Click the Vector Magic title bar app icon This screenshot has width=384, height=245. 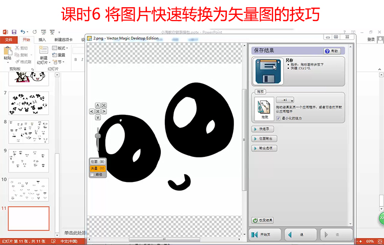coord(90,38)
